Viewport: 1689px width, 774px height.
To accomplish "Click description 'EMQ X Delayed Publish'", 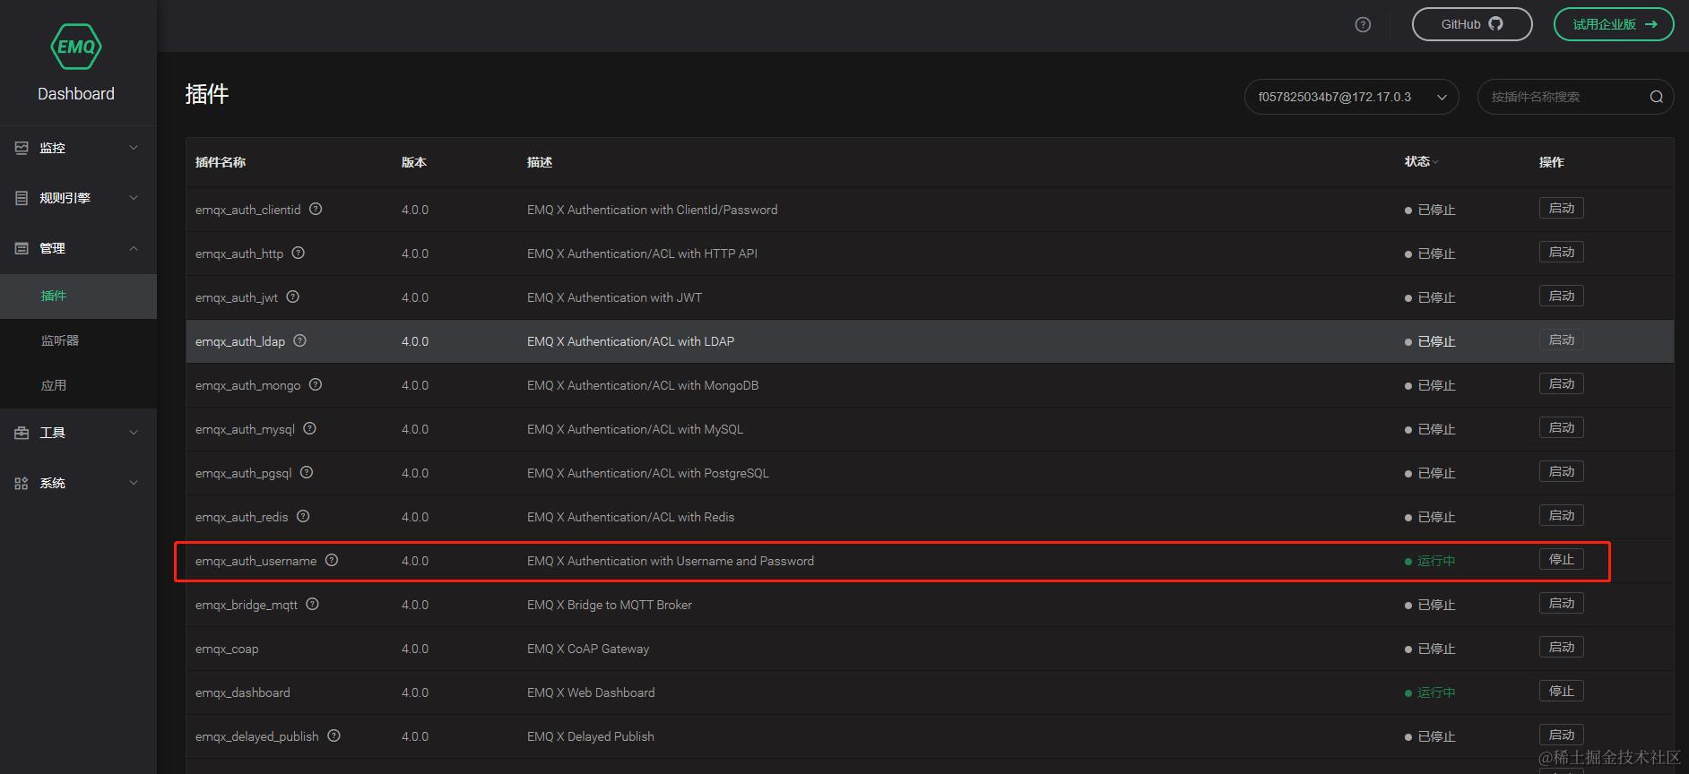I will point(591,736).
